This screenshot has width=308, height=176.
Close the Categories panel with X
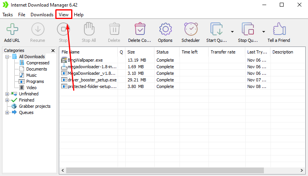point(53,50)
